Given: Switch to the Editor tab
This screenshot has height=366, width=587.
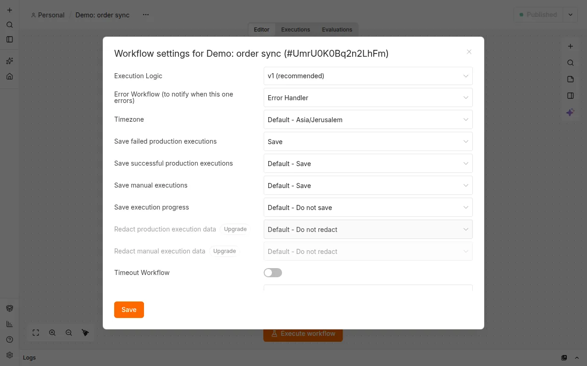Looking at the screenshot, I should point(261,30).
